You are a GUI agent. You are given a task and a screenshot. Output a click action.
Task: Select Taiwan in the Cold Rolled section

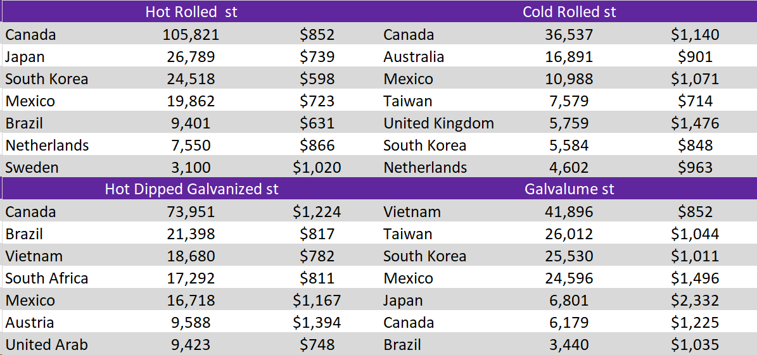[x=408, y=101]
